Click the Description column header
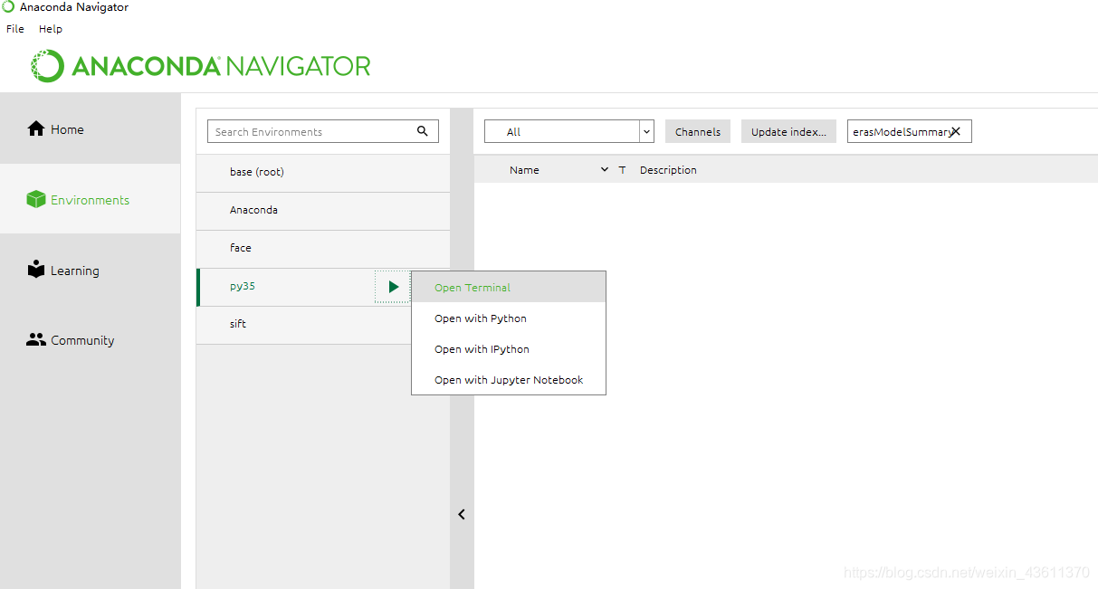Screen dimensions: 1098x589 (x=668, y=170)
